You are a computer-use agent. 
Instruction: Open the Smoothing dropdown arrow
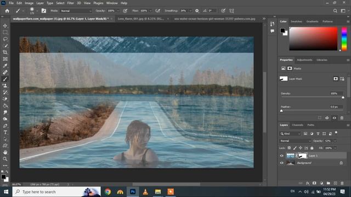click(x=190, y=11)
